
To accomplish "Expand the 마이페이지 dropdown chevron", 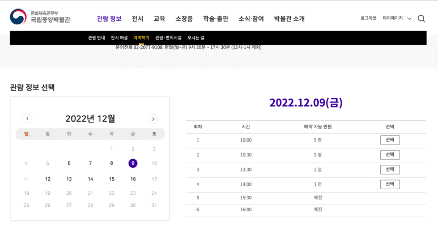I will pyautogui.click(x=409, y=19).
